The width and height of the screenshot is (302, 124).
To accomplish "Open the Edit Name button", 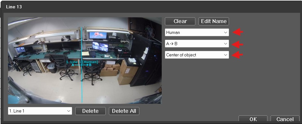I will tap(214, 21).
